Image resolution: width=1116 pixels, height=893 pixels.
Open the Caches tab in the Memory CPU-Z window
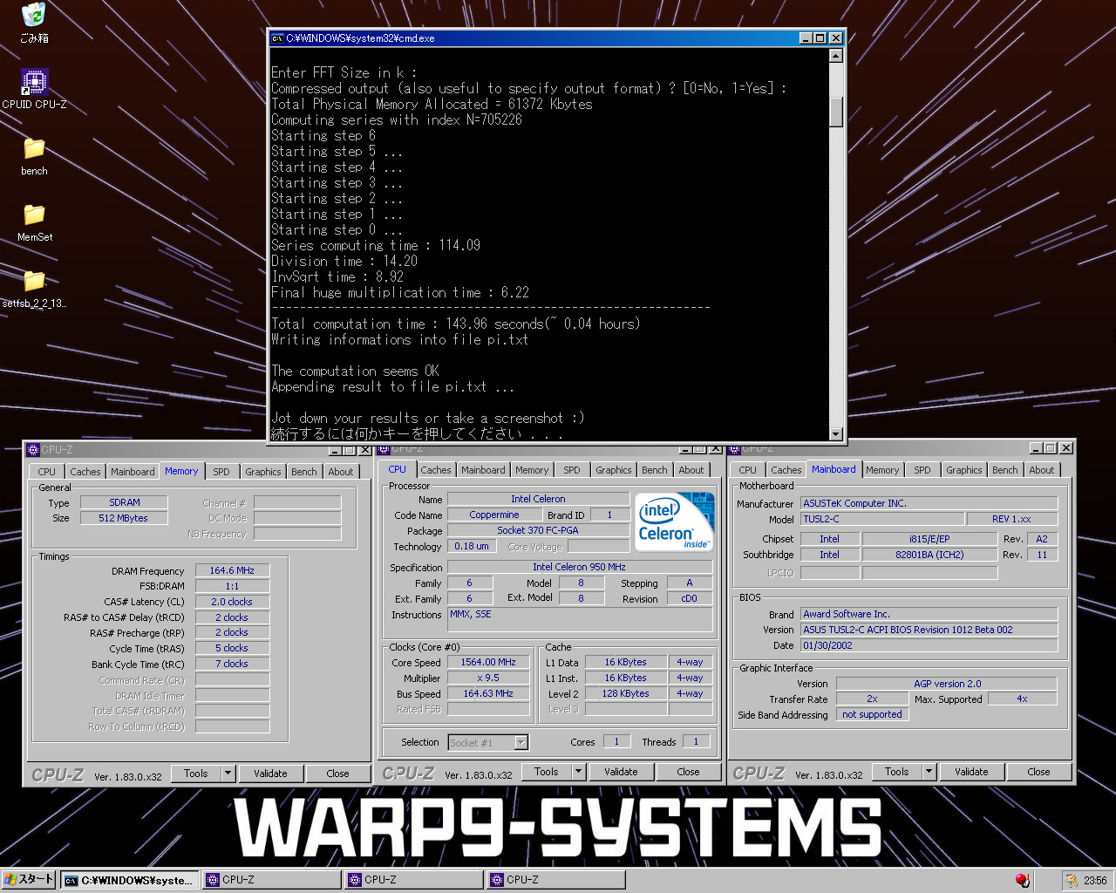pos(85,472)
